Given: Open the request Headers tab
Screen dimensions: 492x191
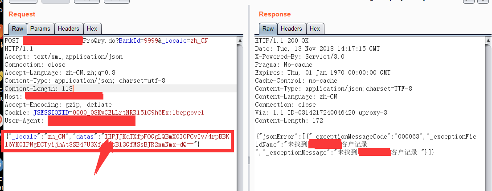Looking at the screenshot, I should (x=68, y=29).
